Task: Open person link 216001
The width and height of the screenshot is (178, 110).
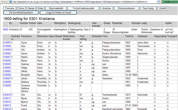Action: pyautogui.click(x=7, y=57)
